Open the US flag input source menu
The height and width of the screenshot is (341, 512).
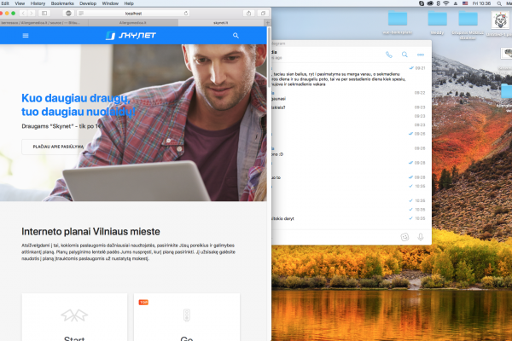pyautogui.click(x=465, y=3)
